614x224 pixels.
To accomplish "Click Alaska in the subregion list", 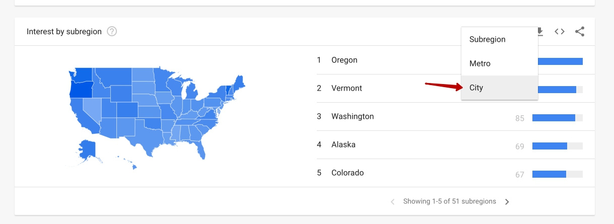I will pyautogui.click(x=344, y=144).
